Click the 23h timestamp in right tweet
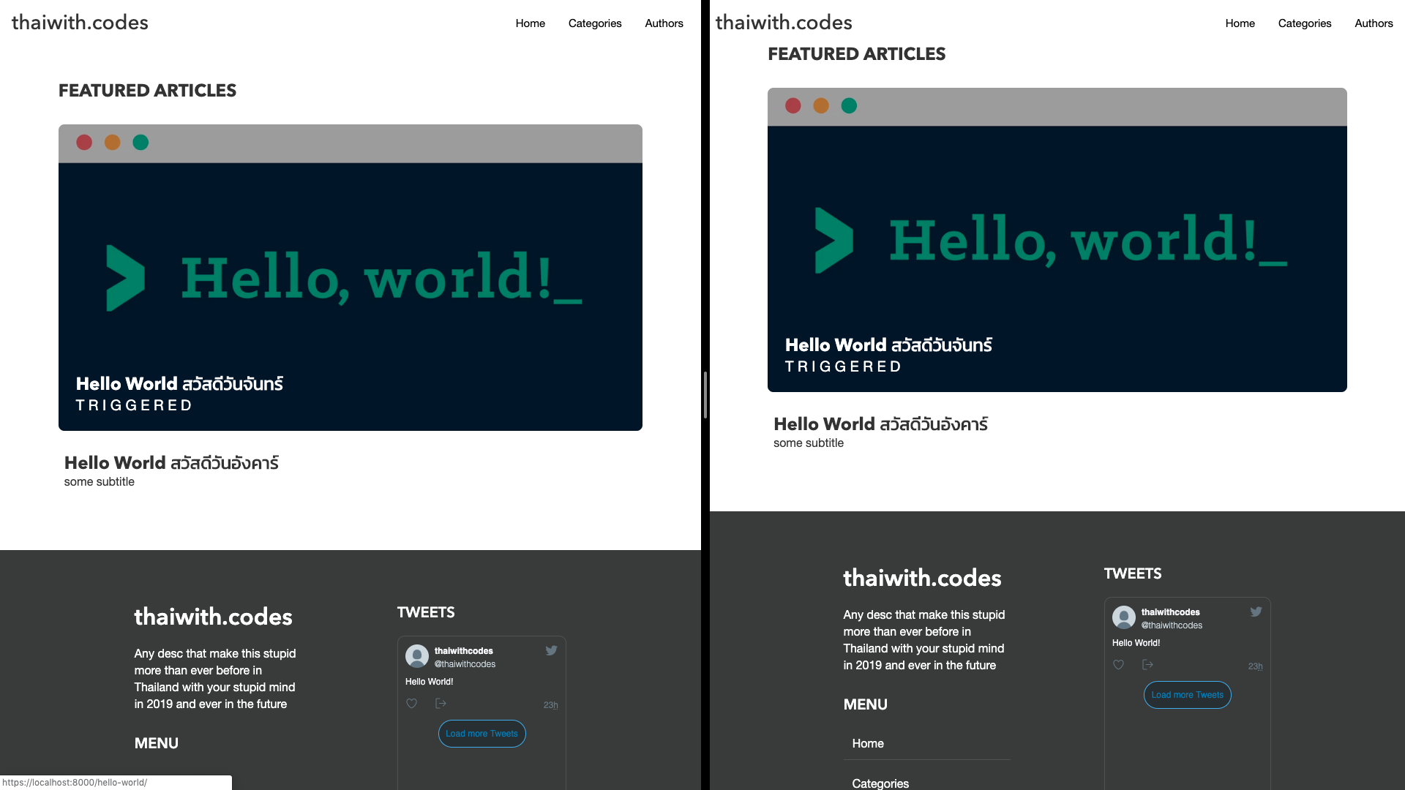1405x790 pixels. click(1255, 666)
